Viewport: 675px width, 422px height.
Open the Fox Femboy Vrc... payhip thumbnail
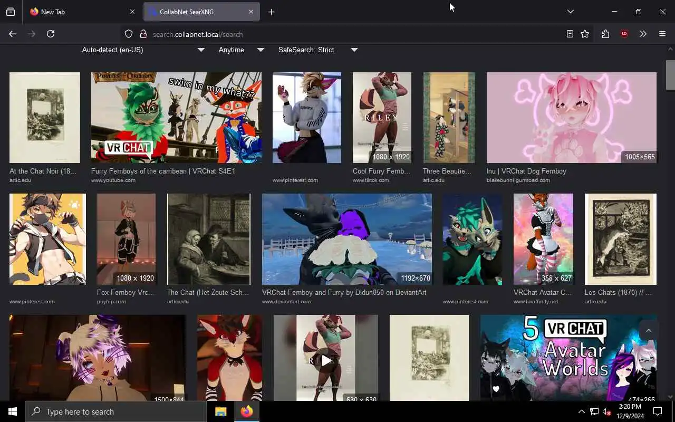click(x=126, y=239)
